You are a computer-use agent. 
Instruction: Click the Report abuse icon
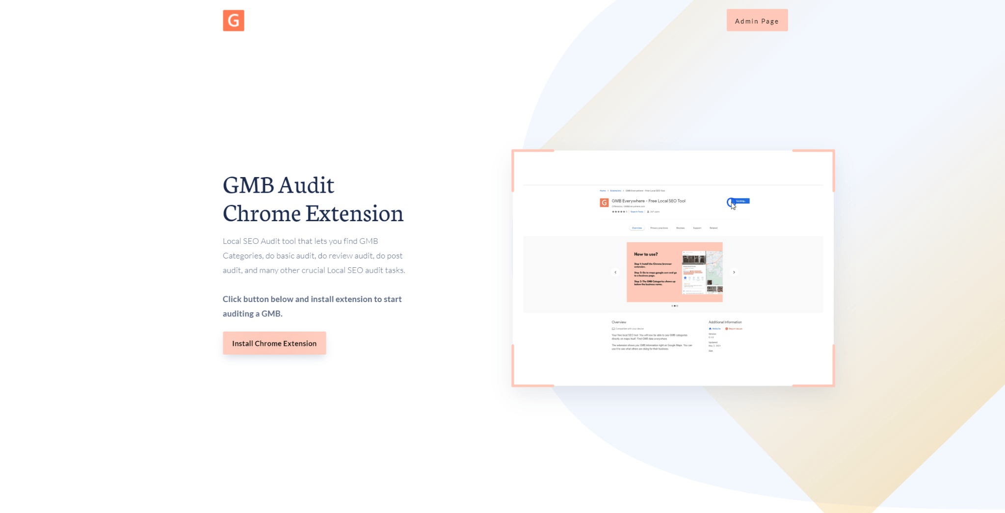click(727, 329)
